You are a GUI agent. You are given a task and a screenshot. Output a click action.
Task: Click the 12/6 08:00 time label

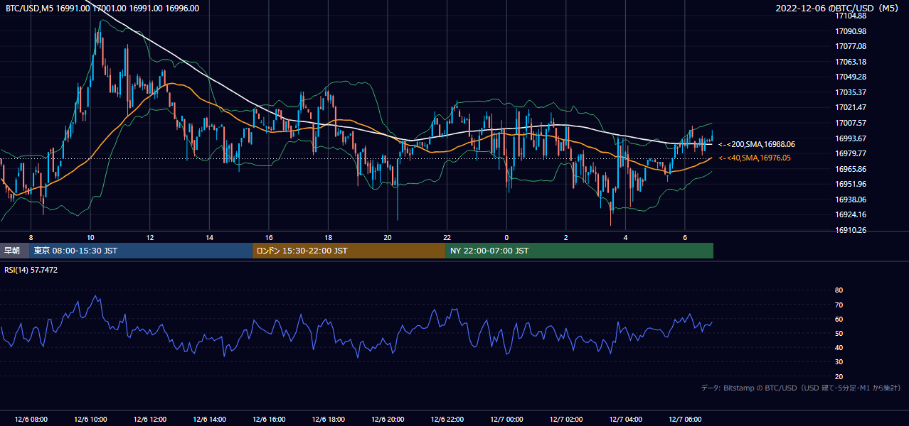(31, 420)
